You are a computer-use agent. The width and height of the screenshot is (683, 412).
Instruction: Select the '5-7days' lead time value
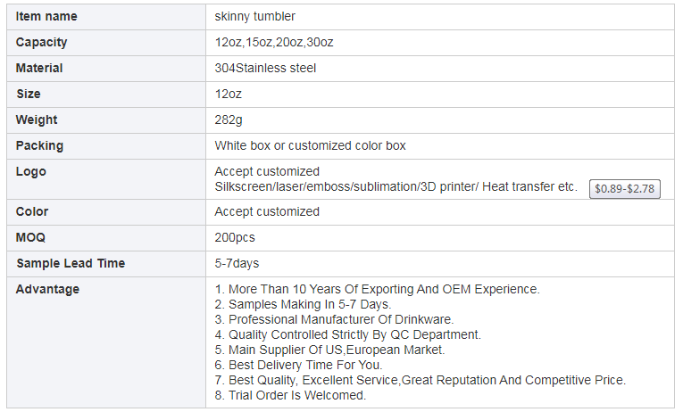[237, 263]
